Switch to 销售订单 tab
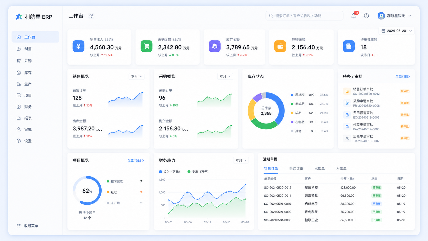 pyautogui.click(x=271, y=169)
